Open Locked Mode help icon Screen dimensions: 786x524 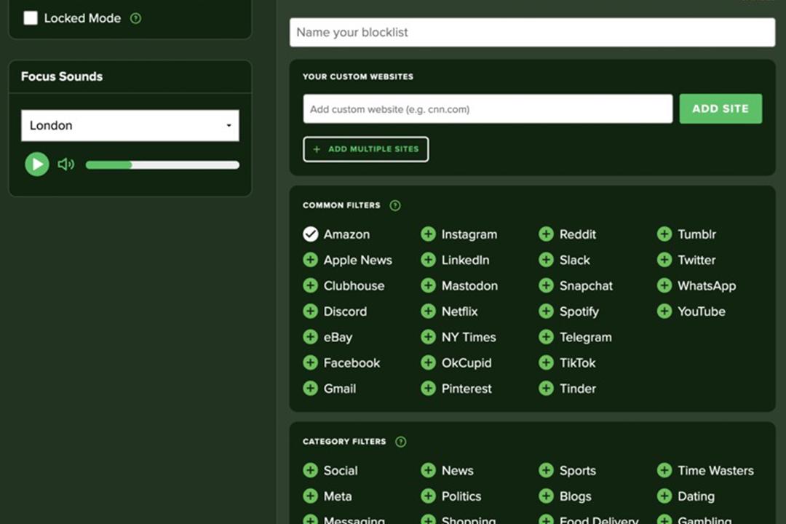(136, 18)
